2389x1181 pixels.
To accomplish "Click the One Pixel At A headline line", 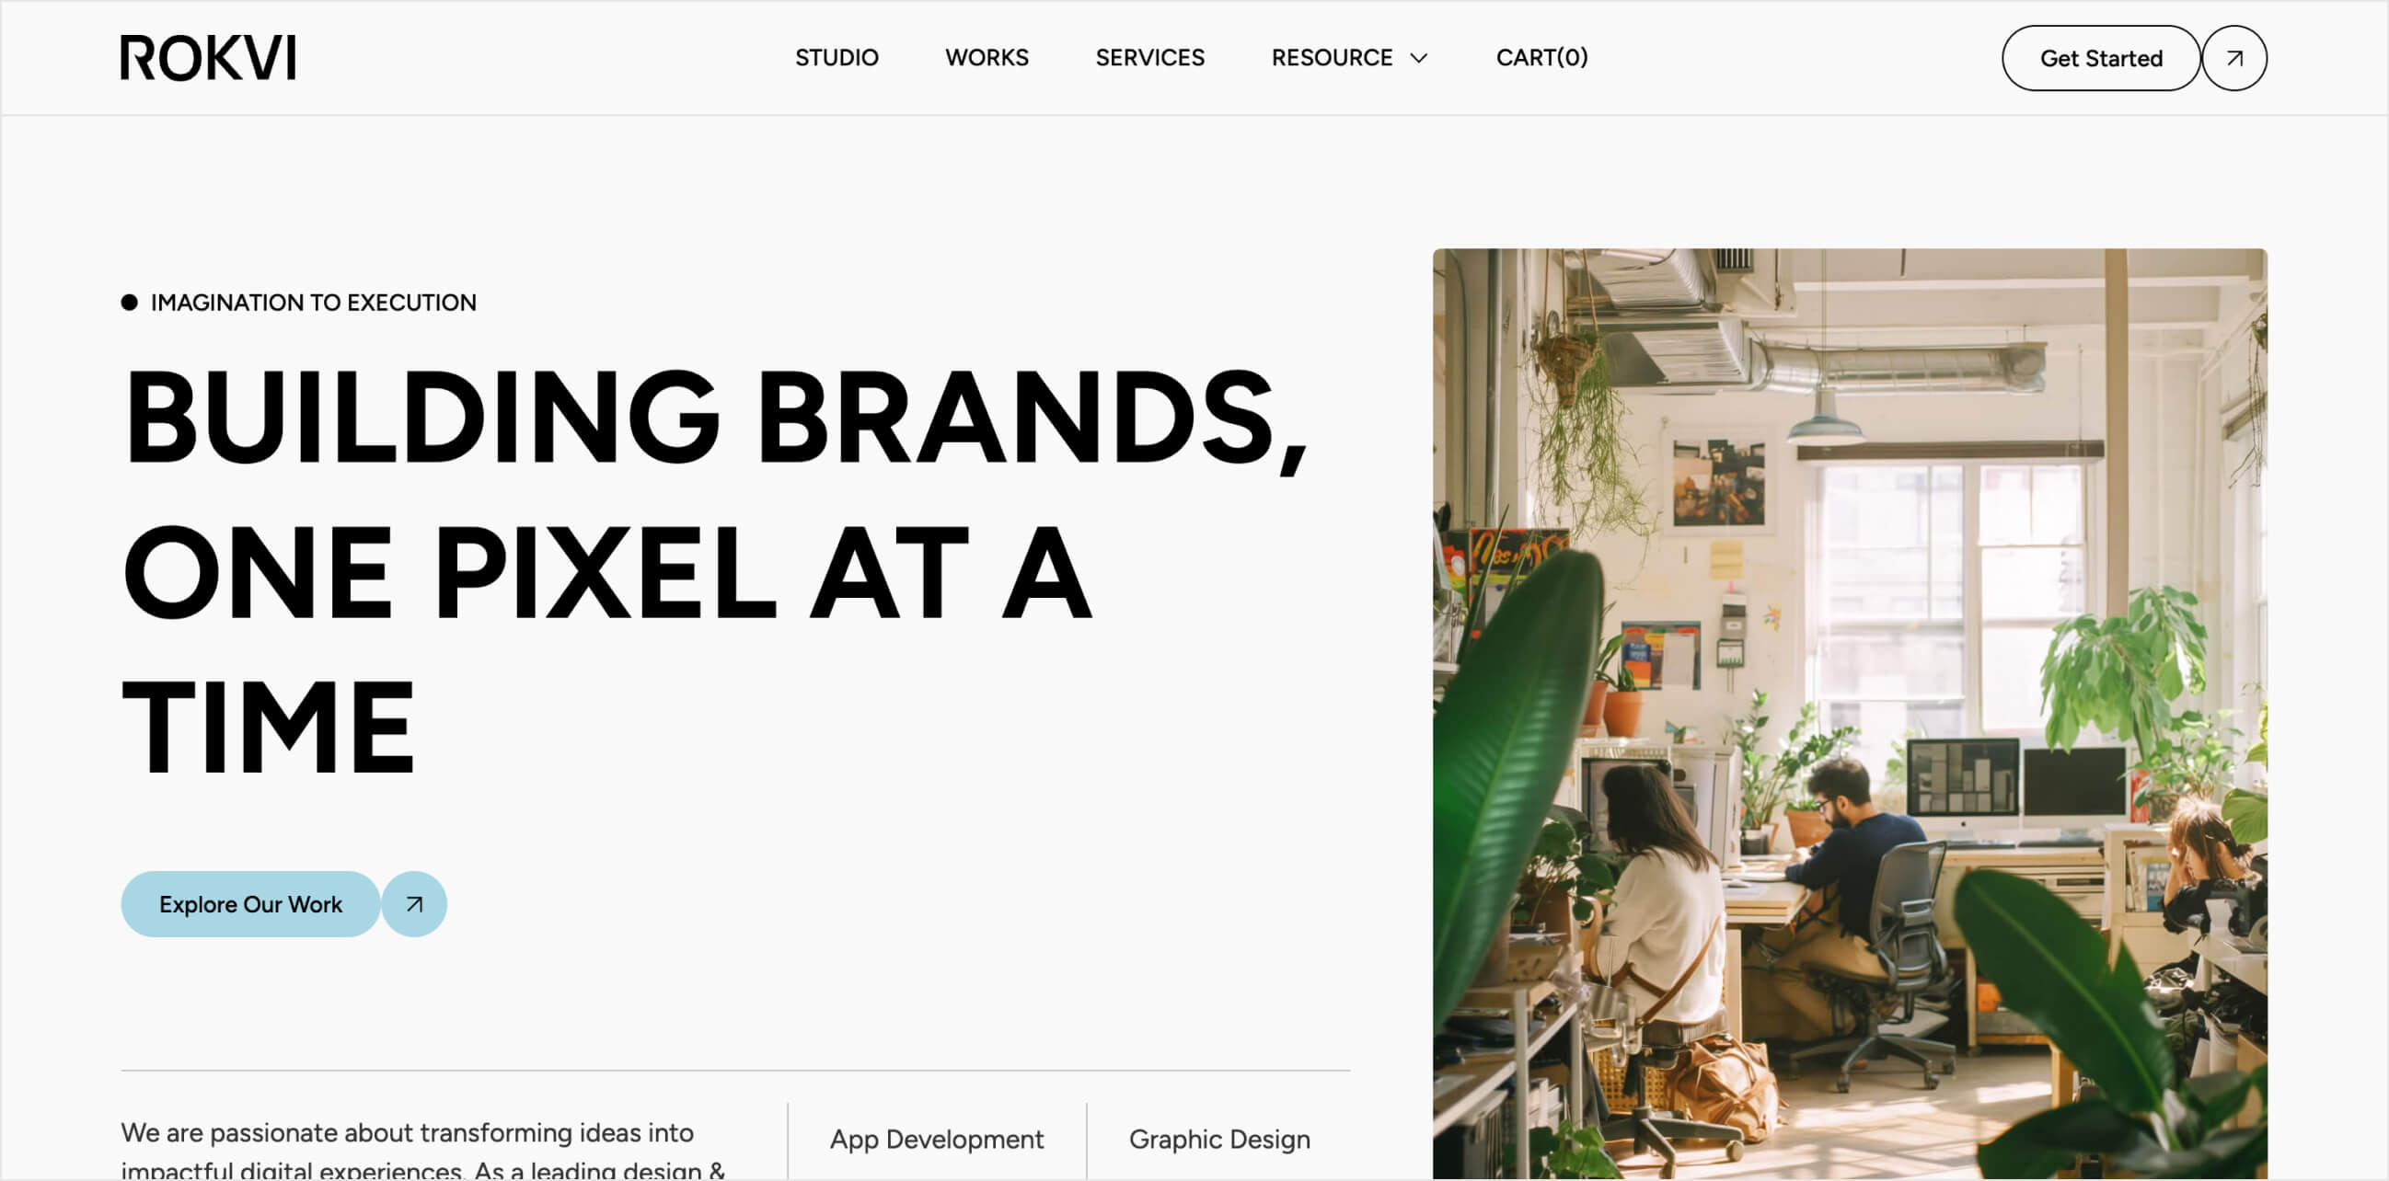I will click(607, 571).
